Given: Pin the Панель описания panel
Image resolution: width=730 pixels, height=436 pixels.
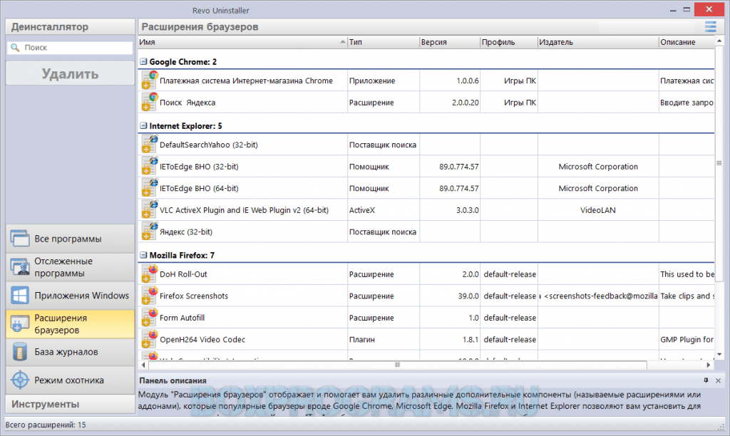Looking at the screenshot, I should (706, 380).
